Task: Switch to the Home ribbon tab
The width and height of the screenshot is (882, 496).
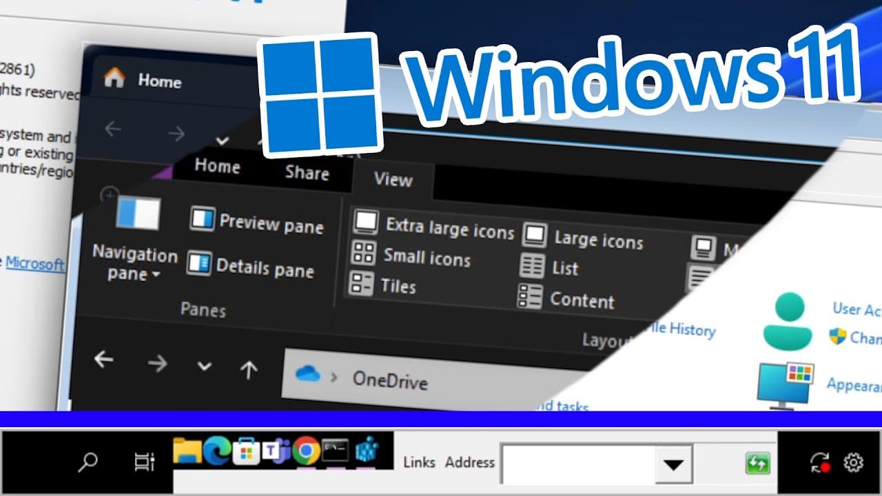Action: coord(217,166)
